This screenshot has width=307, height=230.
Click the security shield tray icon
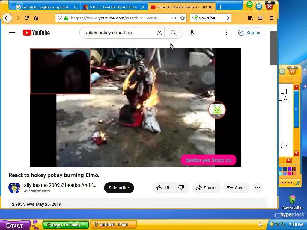[272, 224]
